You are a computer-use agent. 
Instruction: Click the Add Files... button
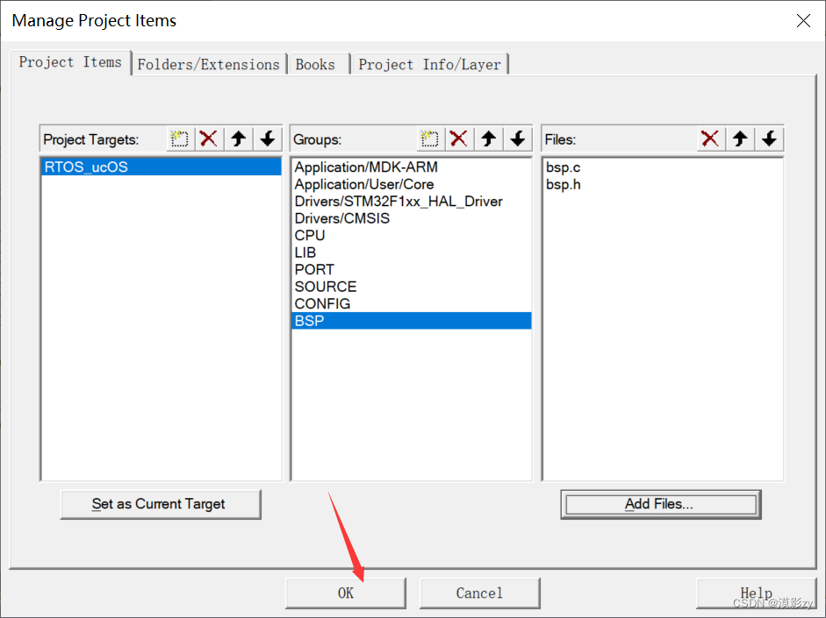(x=661, y=504)
